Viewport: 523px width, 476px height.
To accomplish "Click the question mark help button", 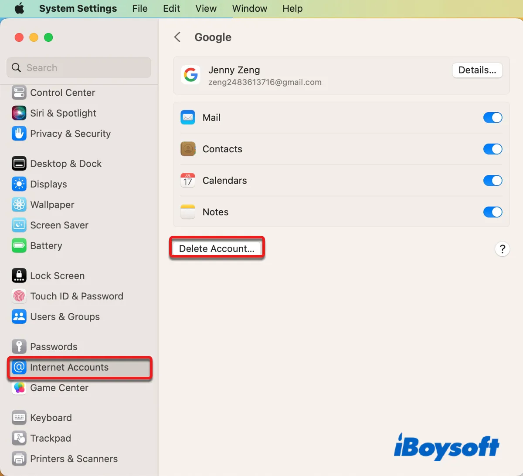I will click(x=502, y=249).
